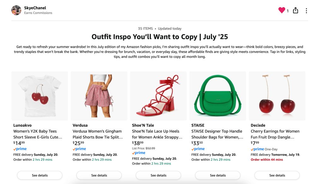Click the Cherry Earrings for Women title link
The width and height of the screenshot is (323, 184).
pos(275,134)
